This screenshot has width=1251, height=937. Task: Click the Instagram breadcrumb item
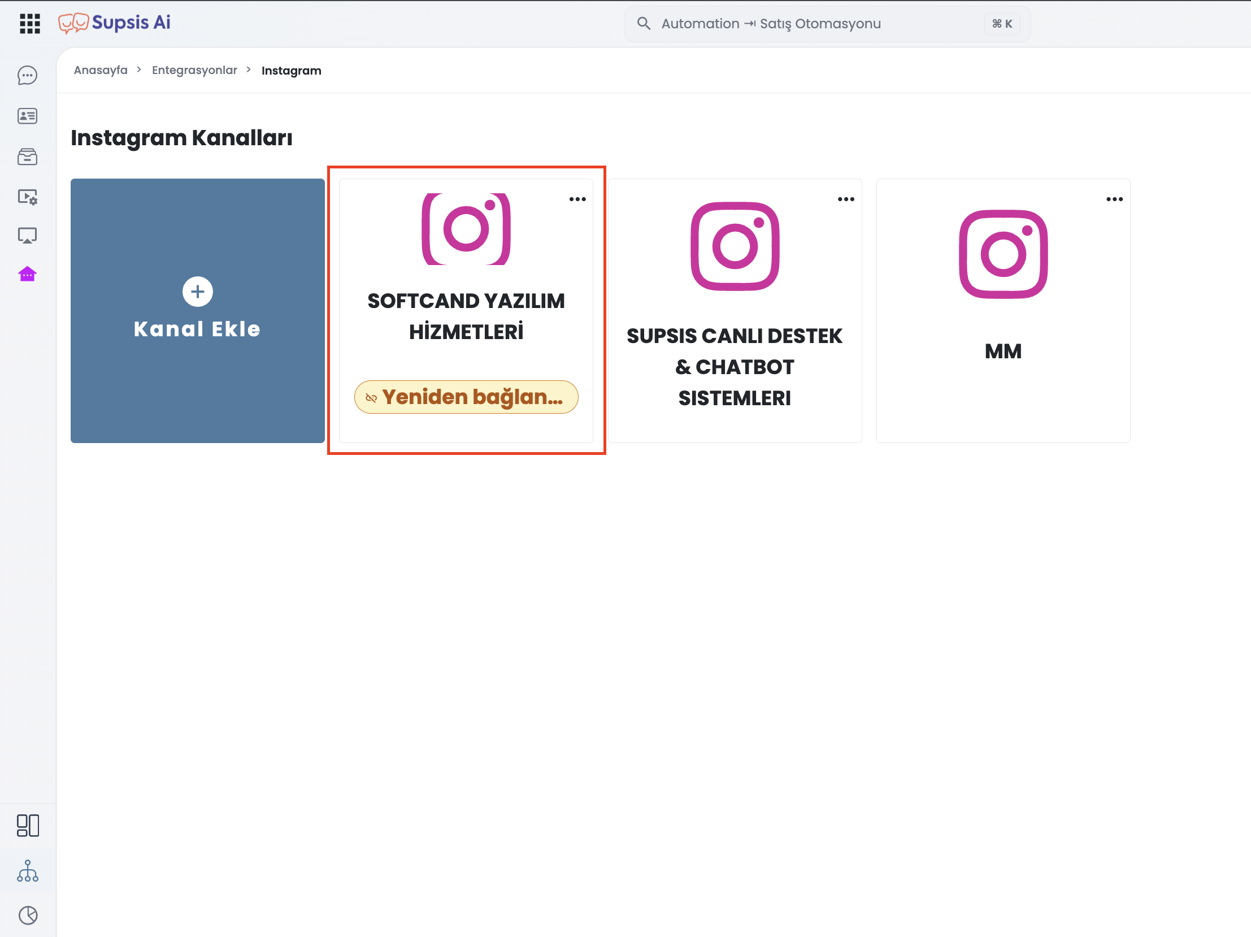tap(291, 71)
